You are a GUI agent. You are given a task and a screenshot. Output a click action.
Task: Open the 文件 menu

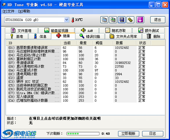[x=8, y=11]
